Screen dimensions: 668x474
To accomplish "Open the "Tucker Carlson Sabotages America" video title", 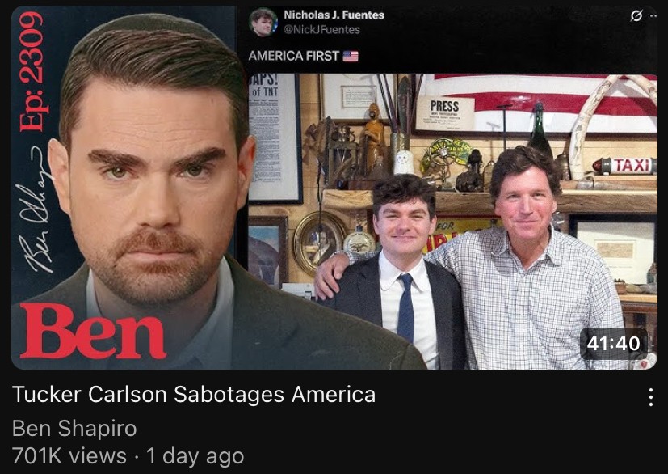I will (x=194, y=394).
